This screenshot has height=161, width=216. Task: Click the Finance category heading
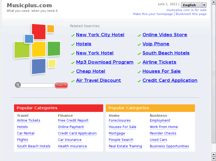click(x=65, y=116)
